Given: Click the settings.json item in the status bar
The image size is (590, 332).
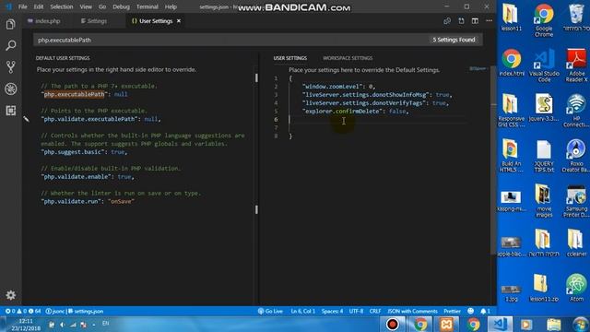Looking at the screenshot, I should (x=86, y=312).
